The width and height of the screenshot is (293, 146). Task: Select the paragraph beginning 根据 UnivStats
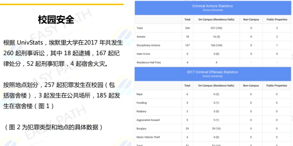pos(63,53)
